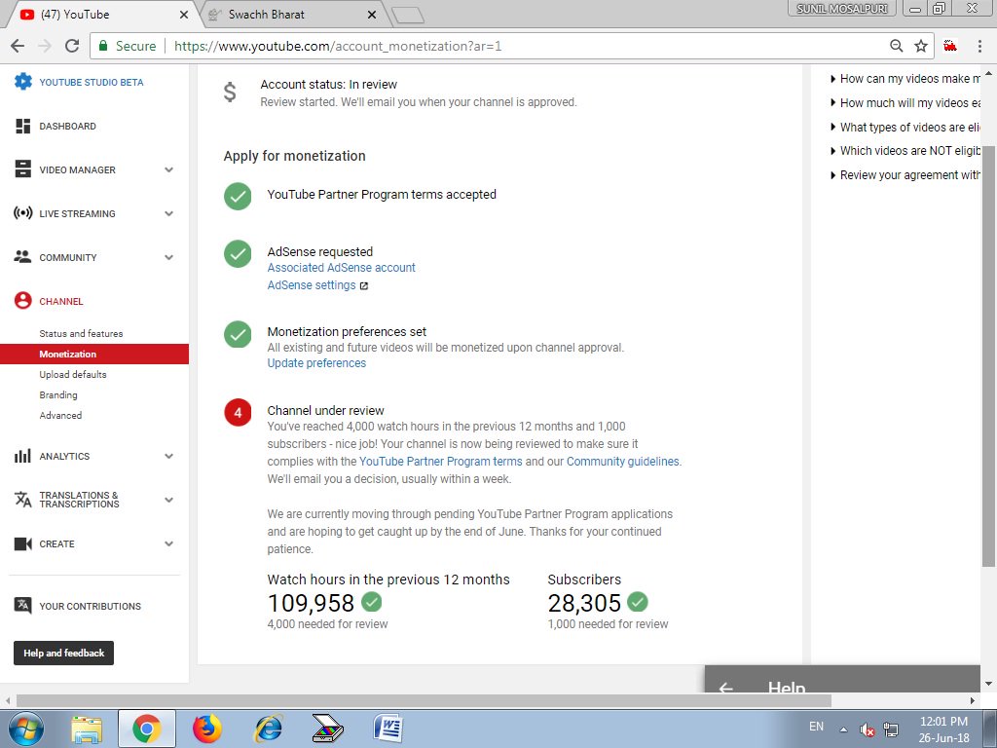Select the Video Manager sidebar icon

pos(23,169)
